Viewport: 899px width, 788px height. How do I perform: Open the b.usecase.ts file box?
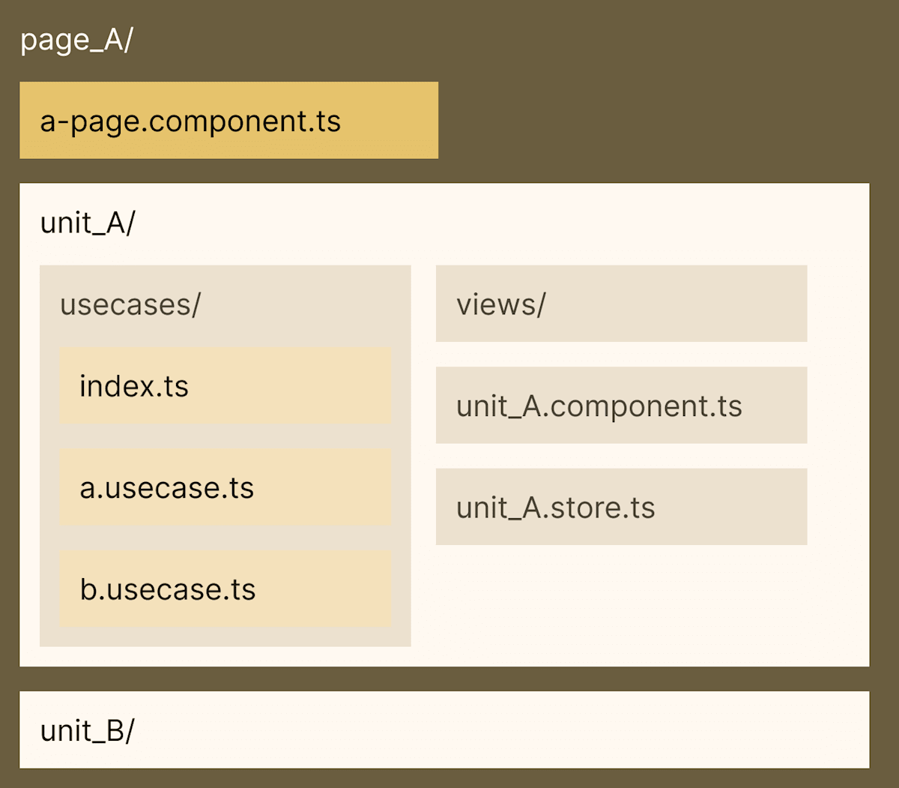click(x=225, y=589)
